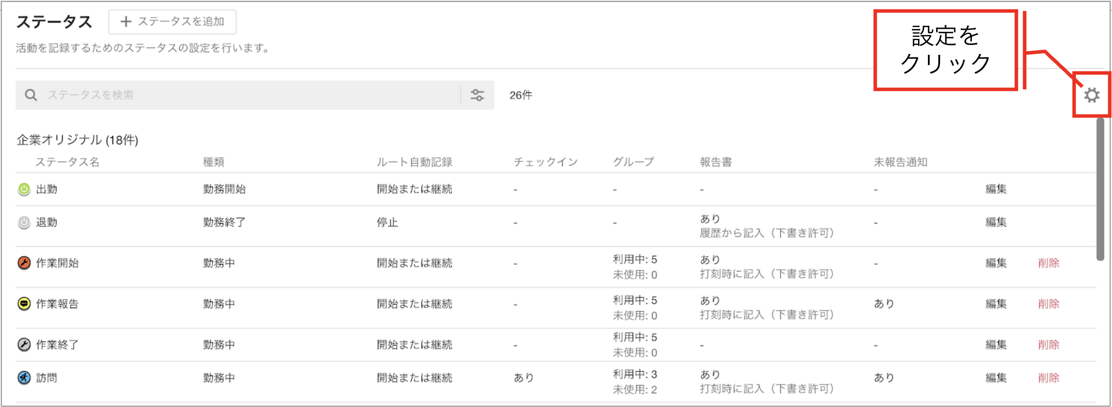Open the settings gear icon
This screenshot has width=1112, height=407.
point(1092,95)
